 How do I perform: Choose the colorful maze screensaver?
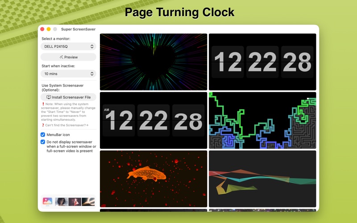tap(262, 120)
